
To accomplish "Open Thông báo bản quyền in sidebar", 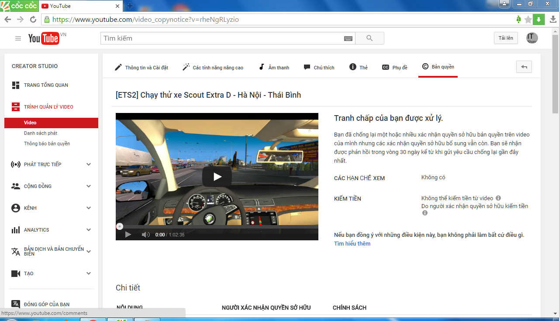I will click(47, 143).
